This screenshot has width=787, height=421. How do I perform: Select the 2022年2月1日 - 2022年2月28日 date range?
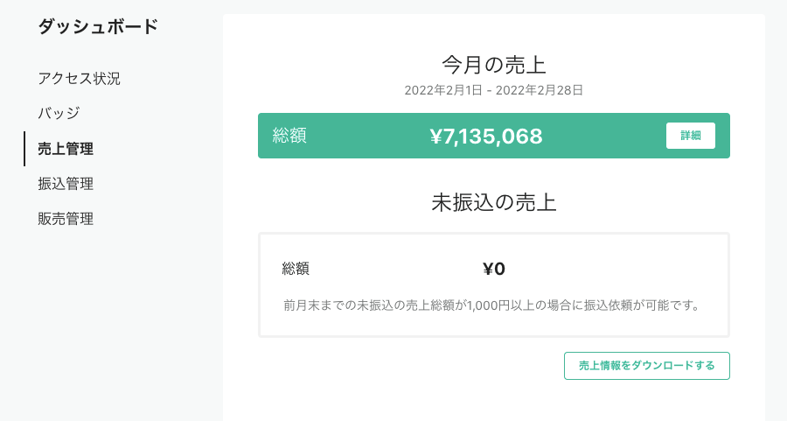494,90
